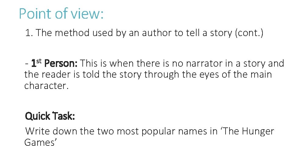This screenshot has width=293, height=165.
Task: Select the word 'method' in the first line
Action: tap(72, 33)
